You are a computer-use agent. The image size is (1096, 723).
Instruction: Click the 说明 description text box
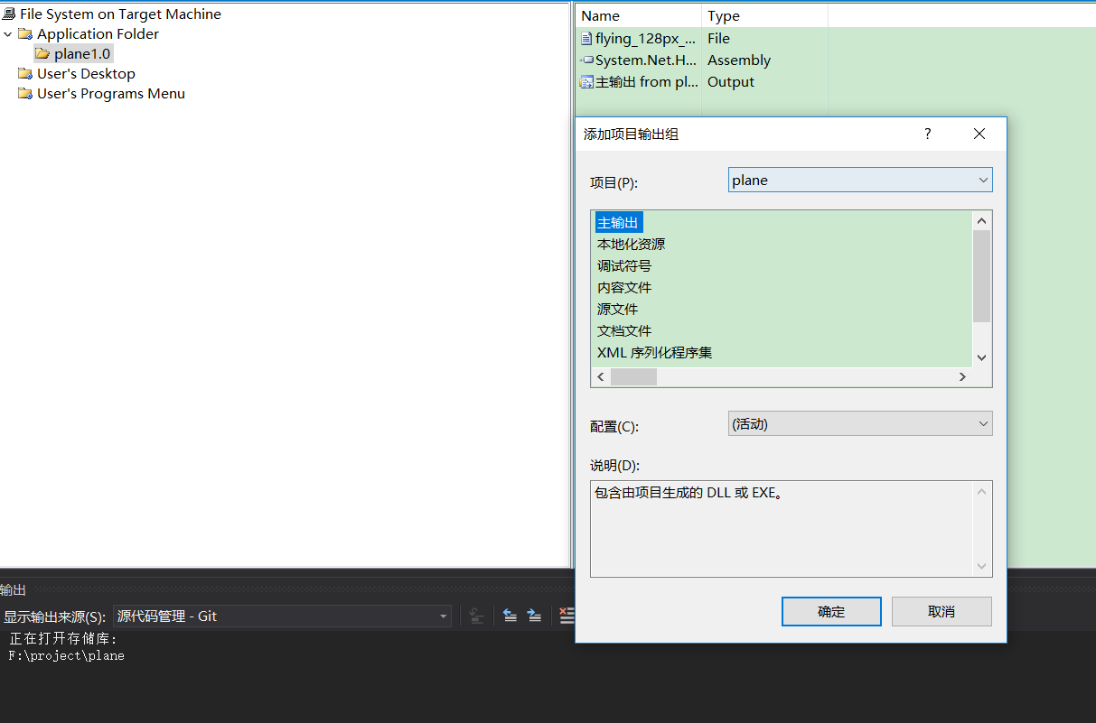pyautogui.click(x=791, y=529)
